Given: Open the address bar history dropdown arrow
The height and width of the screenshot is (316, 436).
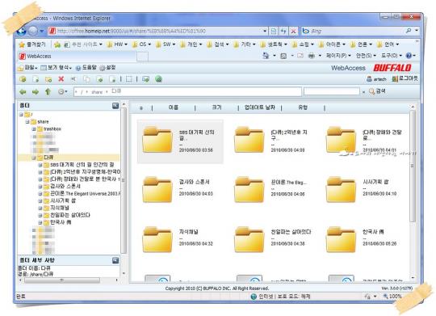Looking at the screenshot, I should click(x=265, y=31).
